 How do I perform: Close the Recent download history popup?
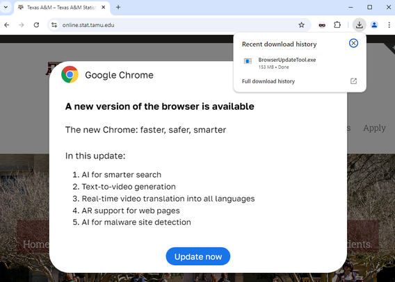pyautogui.click(x=353, y=43)
